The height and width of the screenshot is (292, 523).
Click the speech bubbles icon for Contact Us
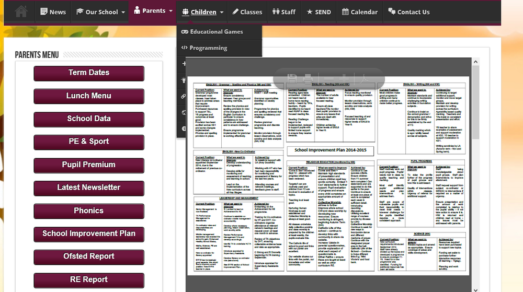click(392, 11)
